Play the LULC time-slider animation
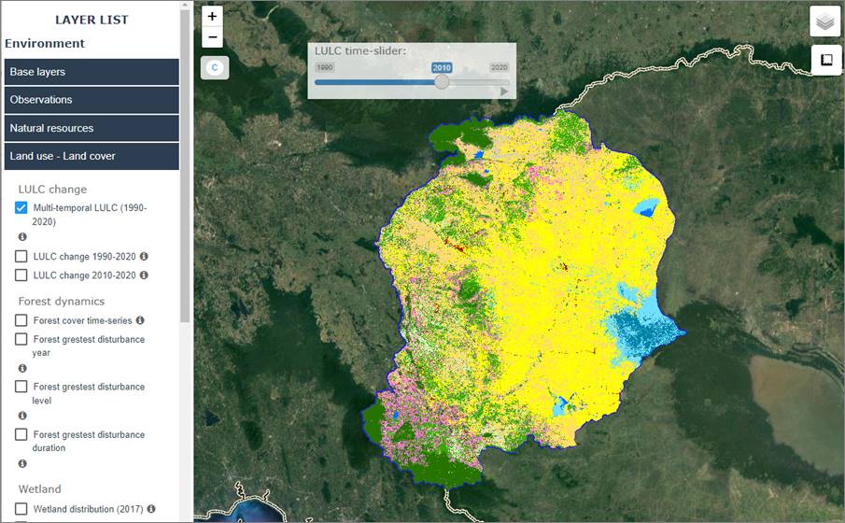This screenshot has height=523, width=845. (x=504, y=92)
